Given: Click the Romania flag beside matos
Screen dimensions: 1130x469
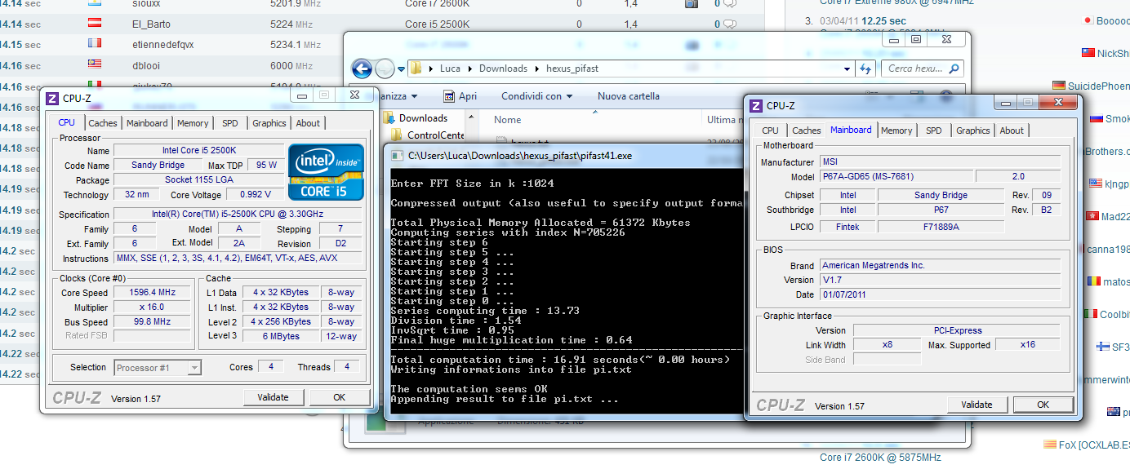Looking at the screenshot, I should [1092, 281].
